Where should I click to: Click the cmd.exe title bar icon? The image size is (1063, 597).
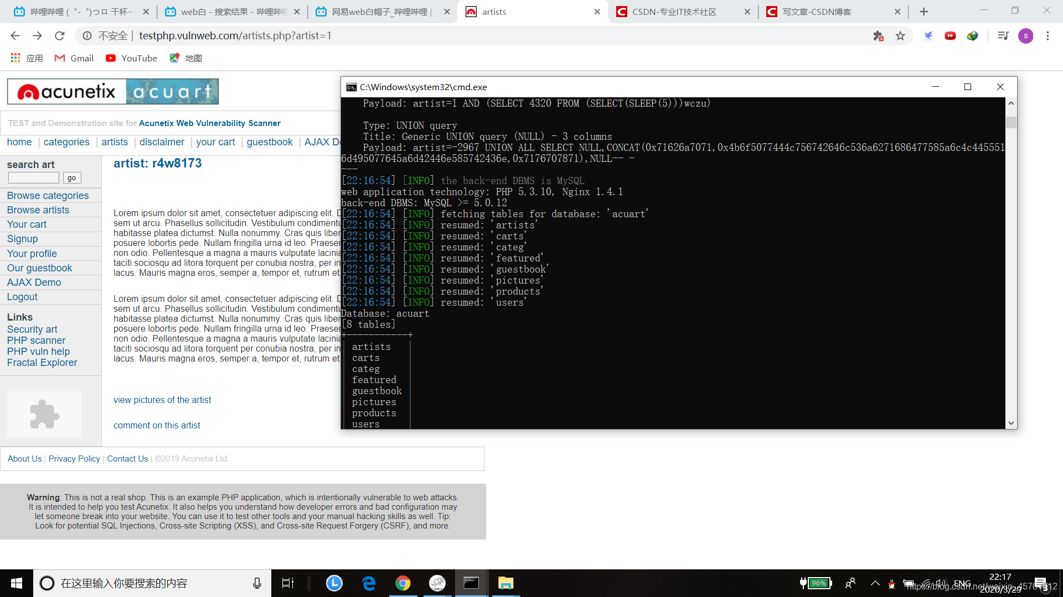[351, 87]
